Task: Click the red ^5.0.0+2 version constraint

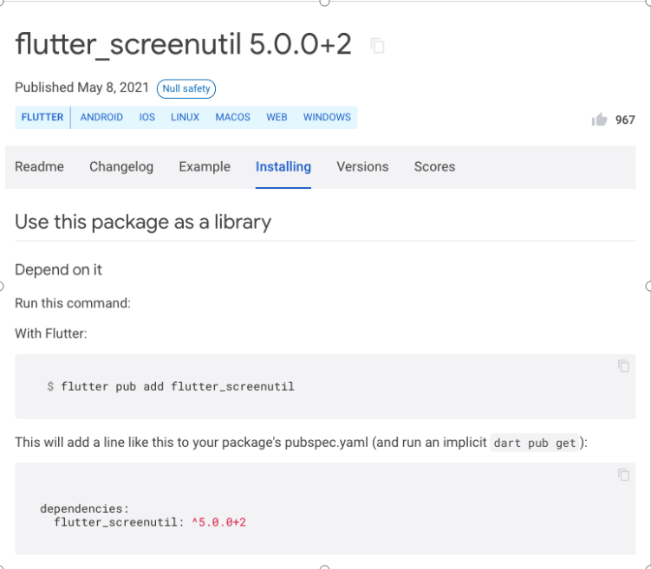Action: tap(218, 521)
